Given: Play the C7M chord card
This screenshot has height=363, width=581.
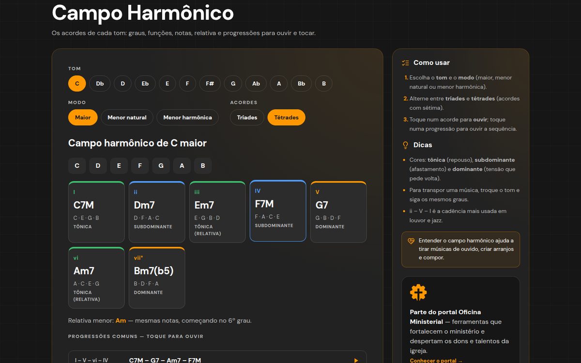Looking at the screenshot, I should pyautogui.click(x=96, y=212).
